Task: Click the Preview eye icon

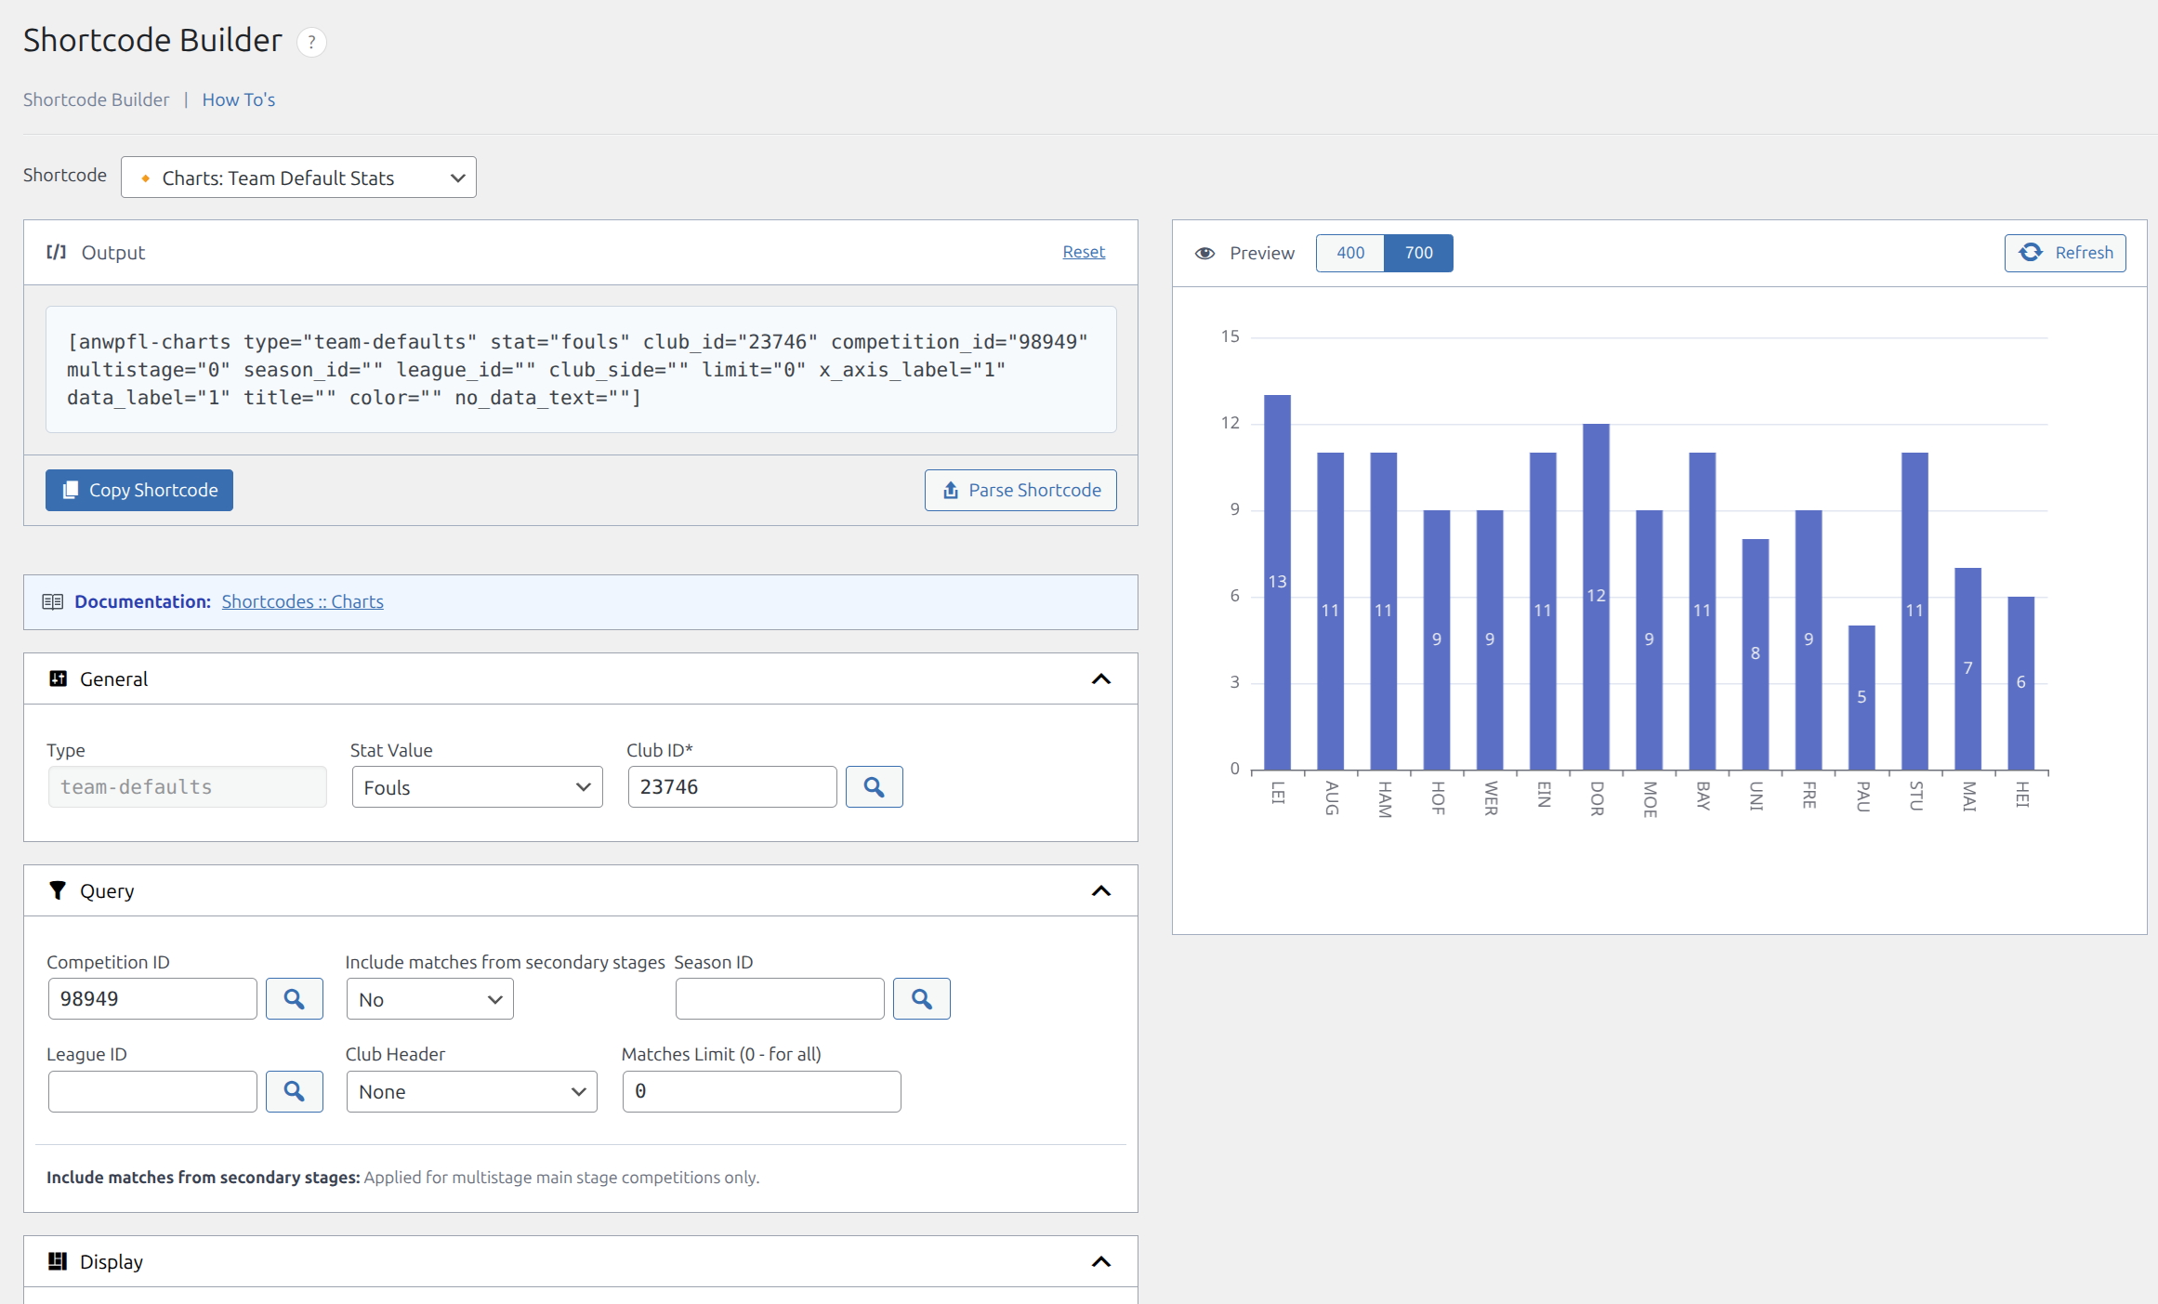Action: (x=1204, y=253)
